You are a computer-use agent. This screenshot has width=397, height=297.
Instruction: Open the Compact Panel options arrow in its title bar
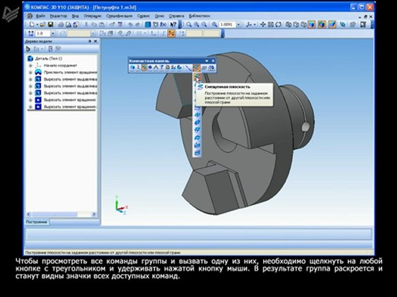[x=207, y=61]
